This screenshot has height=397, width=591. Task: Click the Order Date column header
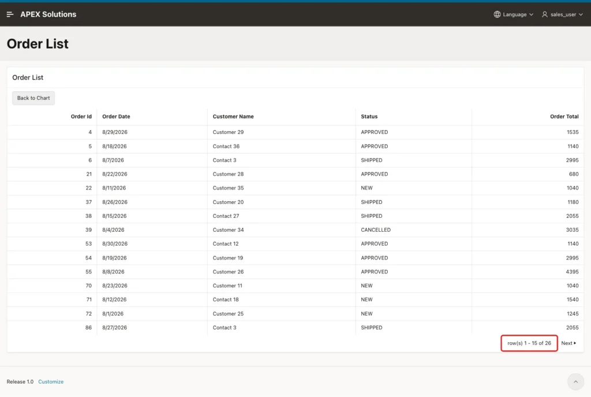pyautogui.click(x=116, y=117)
